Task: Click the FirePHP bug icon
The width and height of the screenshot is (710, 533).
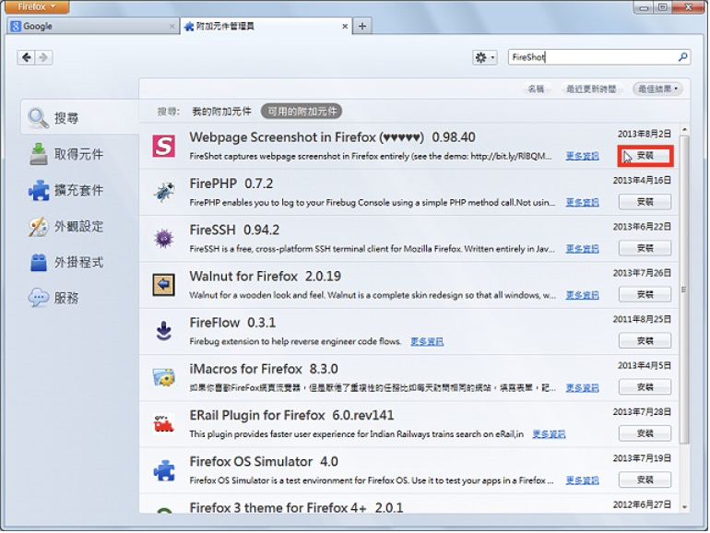Action: coord(163,193)
